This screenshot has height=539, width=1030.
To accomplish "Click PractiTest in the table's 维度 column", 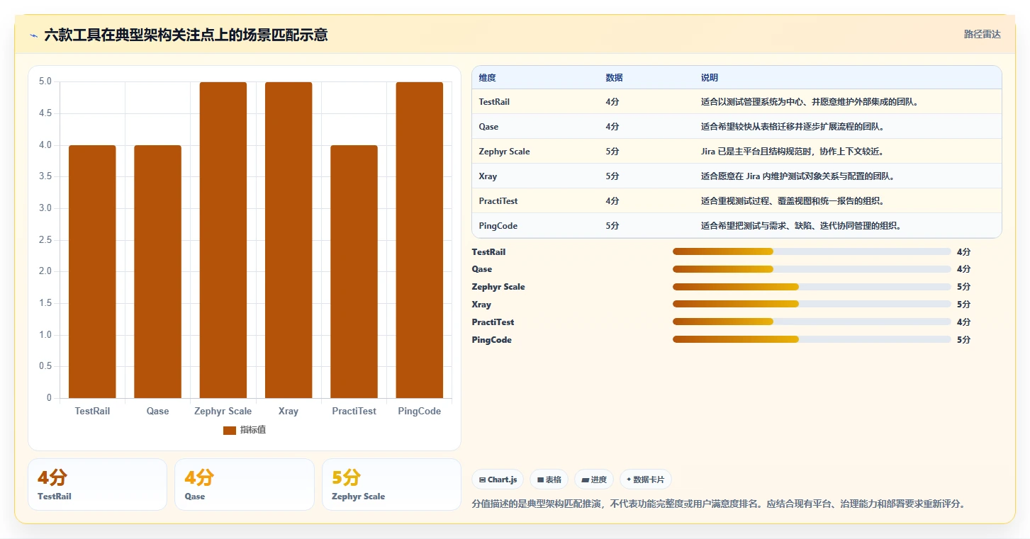I will (x=498, y=201).
